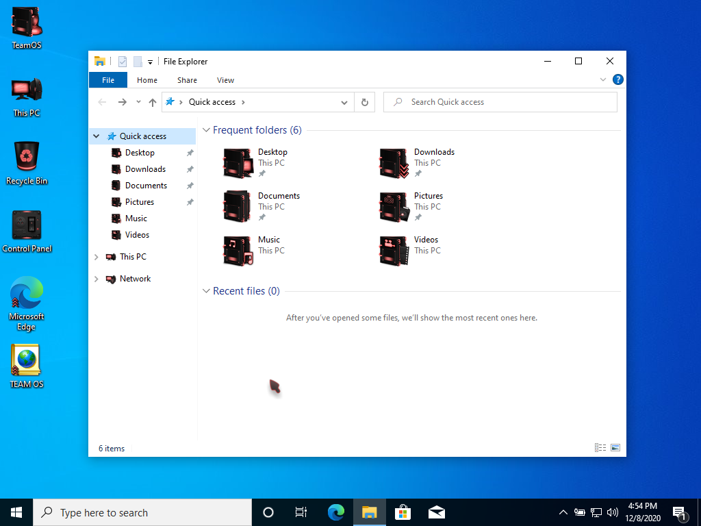Select the This PC desktop icon
Image resolution: width=701 pixels, height=526 pixels.
(x=27, y=97)
